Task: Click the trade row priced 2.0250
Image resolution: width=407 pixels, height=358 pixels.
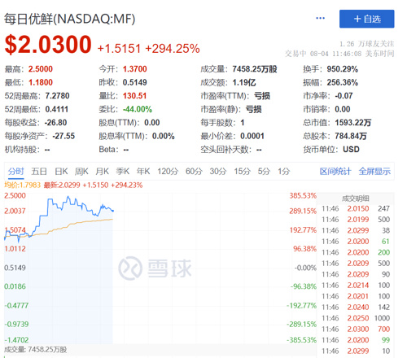Action: tap(356, 318)
